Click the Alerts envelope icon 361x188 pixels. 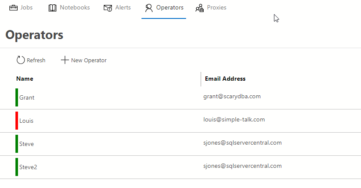click(x=108, y=8)
